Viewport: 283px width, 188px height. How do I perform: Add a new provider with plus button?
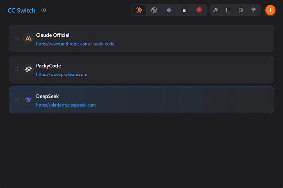click(x=270, y=10)
